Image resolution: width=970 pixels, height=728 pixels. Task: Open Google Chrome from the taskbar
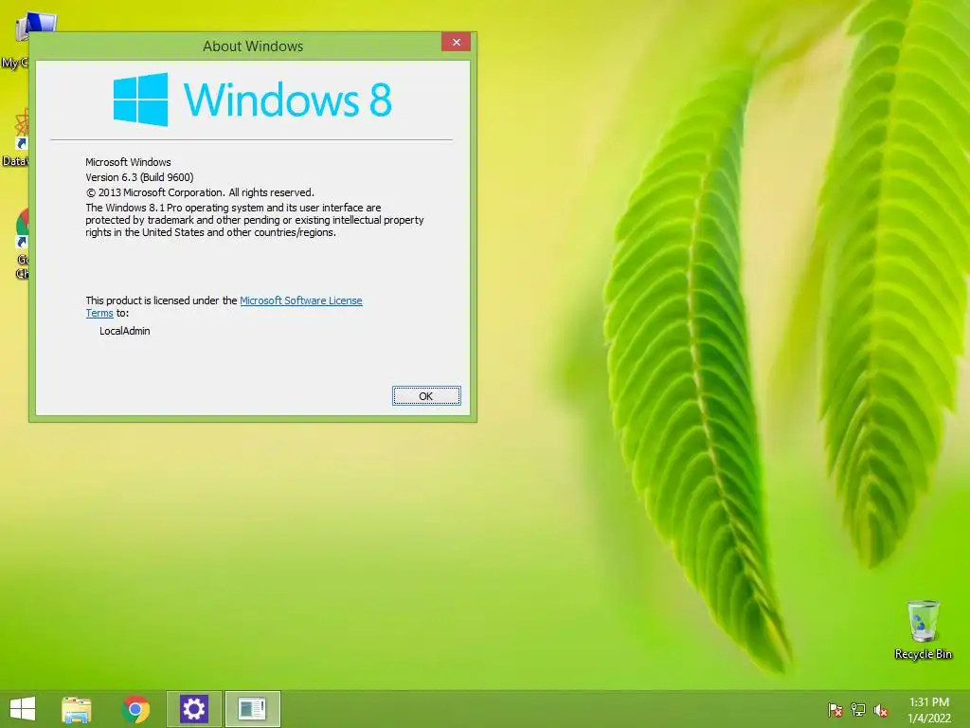click(x=135, y=709)
